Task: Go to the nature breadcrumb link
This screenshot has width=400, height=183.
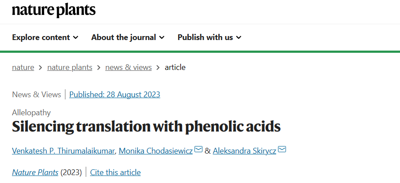Action: click(x=23, y=67)
